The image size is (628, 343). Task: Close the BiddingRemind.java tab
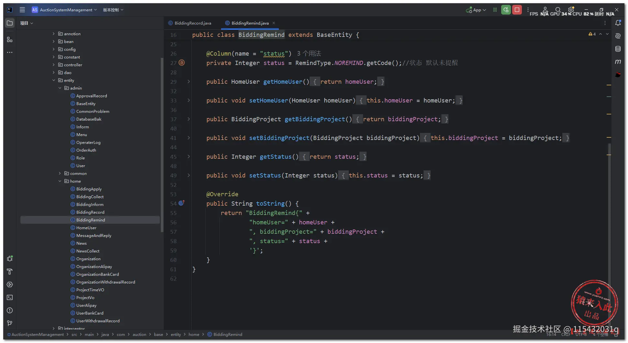[x=274, y=23]
